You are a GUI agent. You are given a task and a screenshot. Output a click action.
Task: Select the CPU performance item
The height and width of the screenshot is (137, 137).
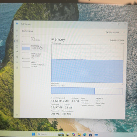[35, 39]
